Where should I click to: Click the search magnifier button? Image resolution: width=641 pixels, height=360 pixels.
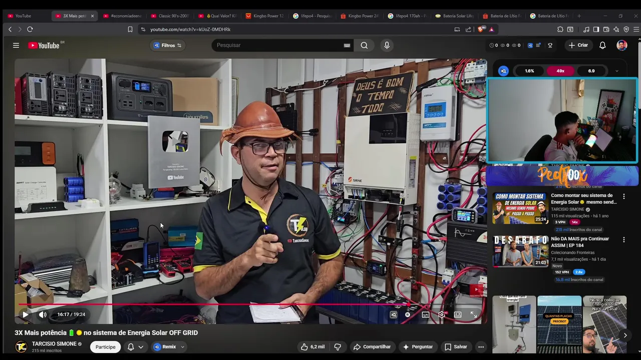pos(364,45)
